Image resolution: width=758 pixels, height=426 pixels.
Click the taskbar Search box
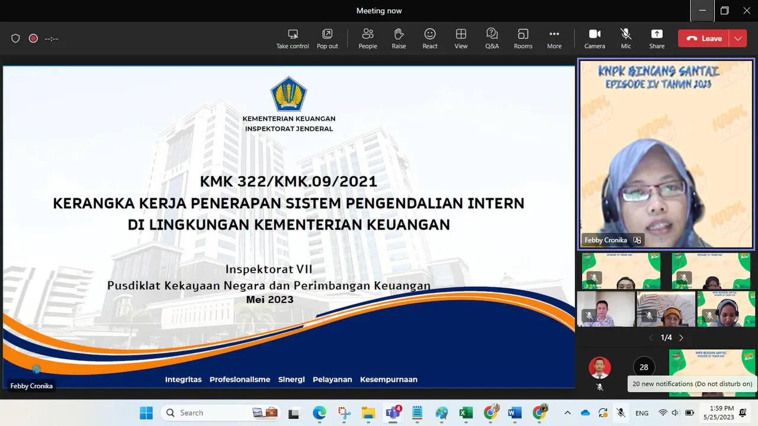pyautogui.click(x=221, y=413)
